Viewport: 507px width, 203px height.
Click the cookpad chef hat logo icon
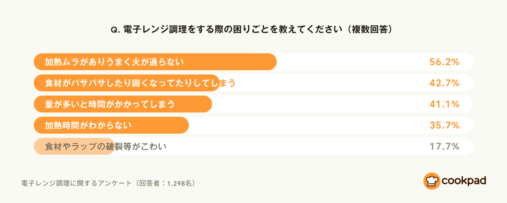point(432,181)
